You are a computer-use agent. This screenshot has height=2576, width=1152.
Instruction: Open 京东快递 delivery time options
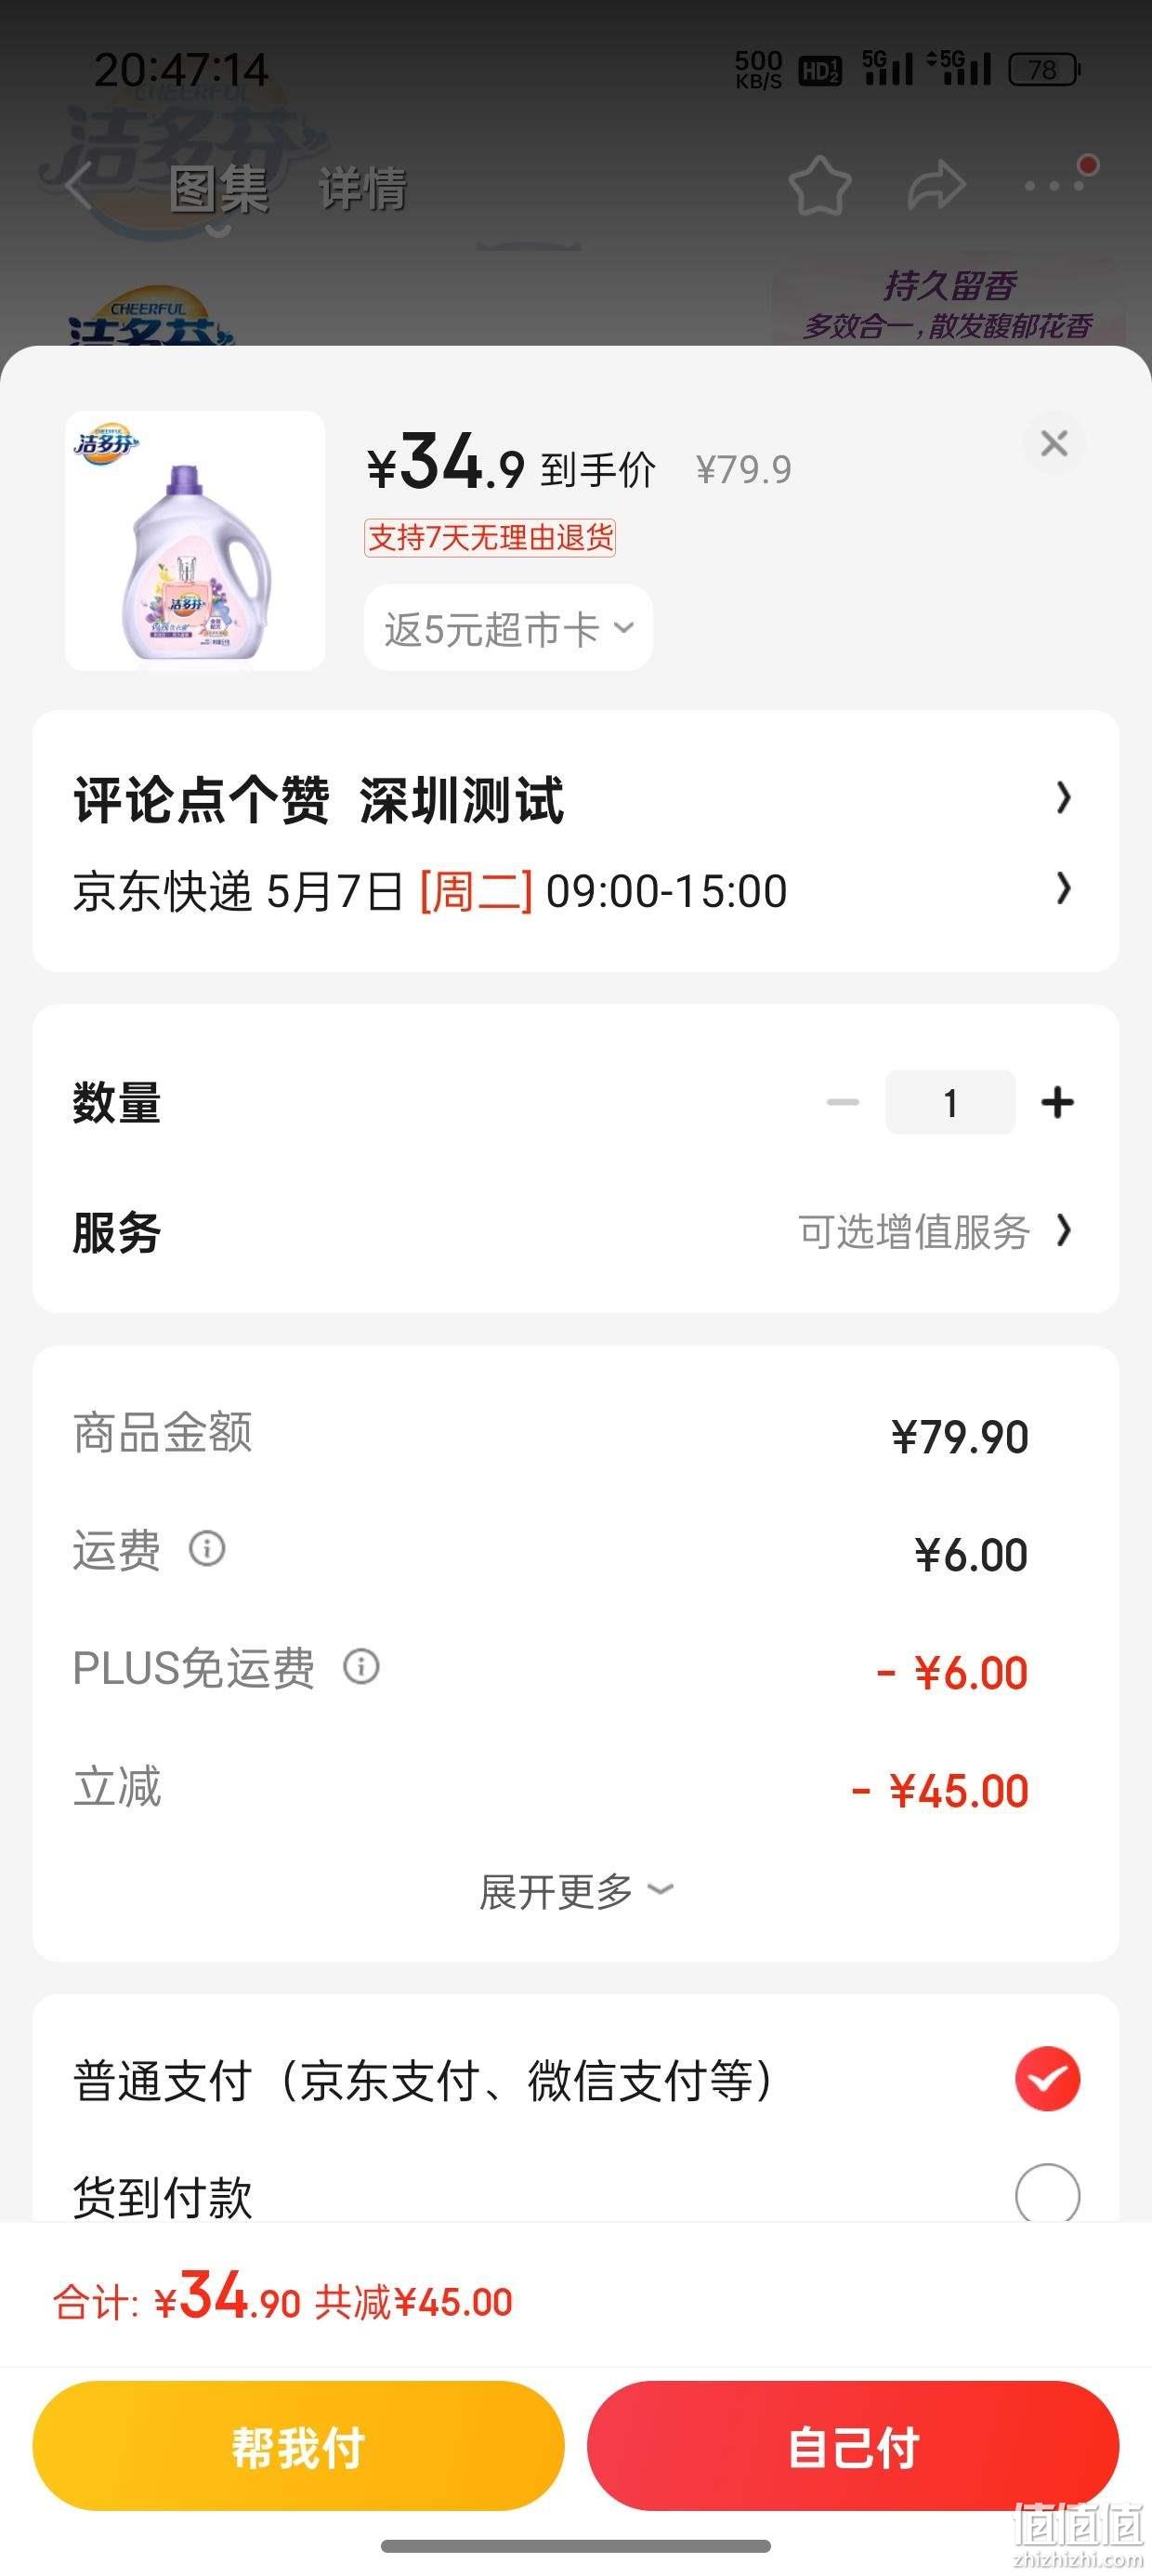coord(1063,888)
